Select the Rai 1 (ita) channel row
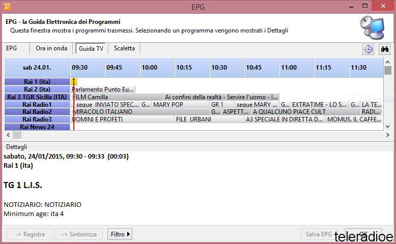Viewport: 396px width, 244px height. tap(37, 81)
